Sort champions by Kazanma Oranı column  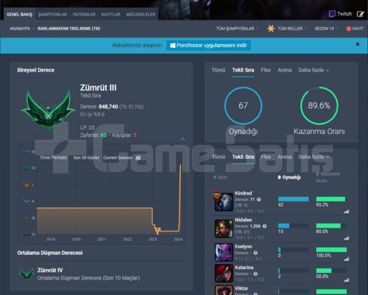327,177
